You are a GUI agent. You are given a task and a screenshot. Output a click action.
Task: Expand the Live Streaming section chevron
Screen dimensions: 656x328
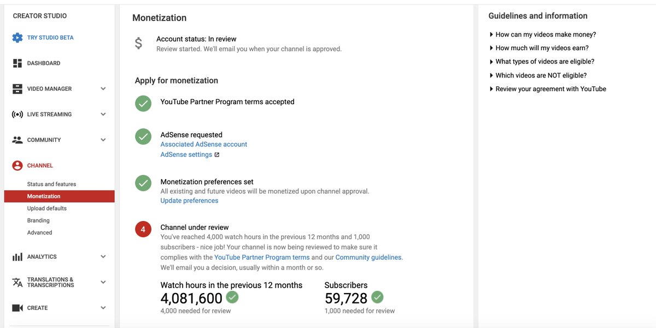pos(103,114)
